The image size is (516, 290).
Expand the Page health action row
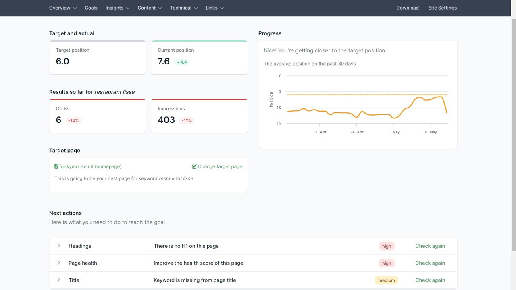(58, 263)
